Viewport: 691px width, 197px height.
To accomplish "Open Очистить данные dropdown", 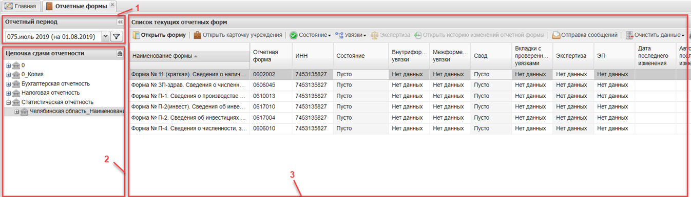I will coord(655,35).
